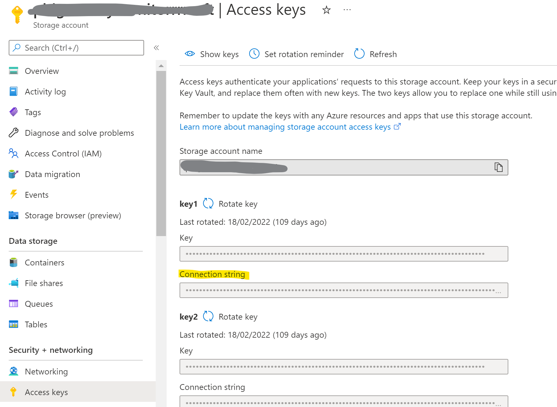Click the Activity log icon
This screenshot has width=557, height=407.
pyautogui.click(x=14, y=92)
